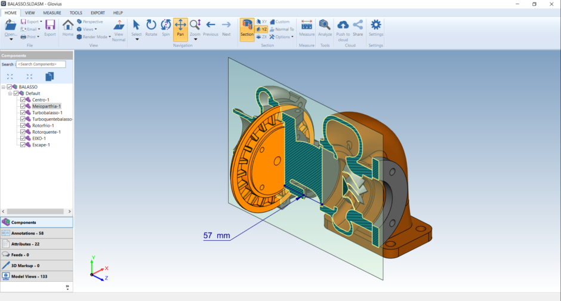
Task: Click Push to cloud
Action: 343,31
